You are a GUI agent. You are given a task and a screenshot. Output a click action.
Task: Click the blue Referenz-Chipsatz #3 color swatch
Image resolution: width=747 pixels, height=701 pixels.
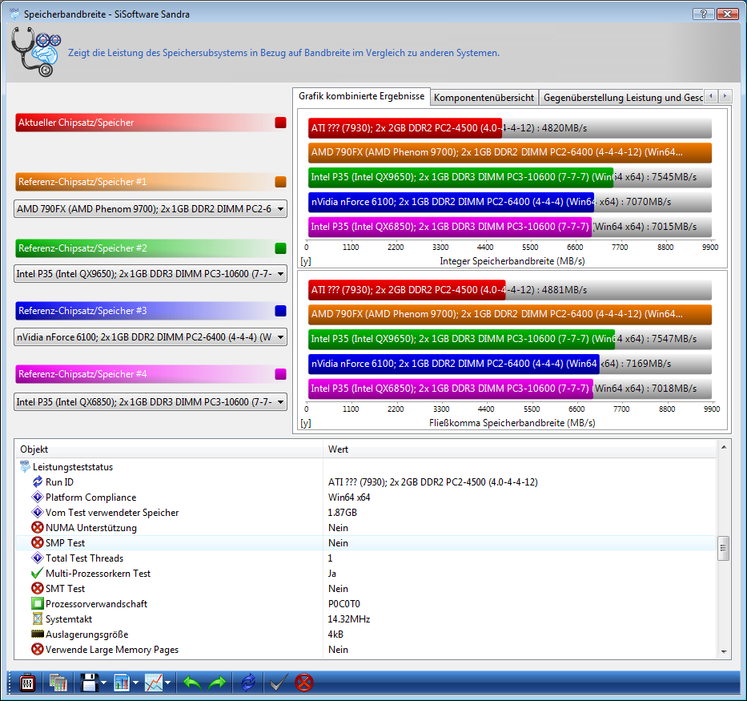280,311
